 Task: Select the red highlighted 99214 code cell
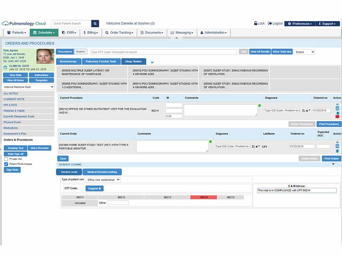(204, 197)
